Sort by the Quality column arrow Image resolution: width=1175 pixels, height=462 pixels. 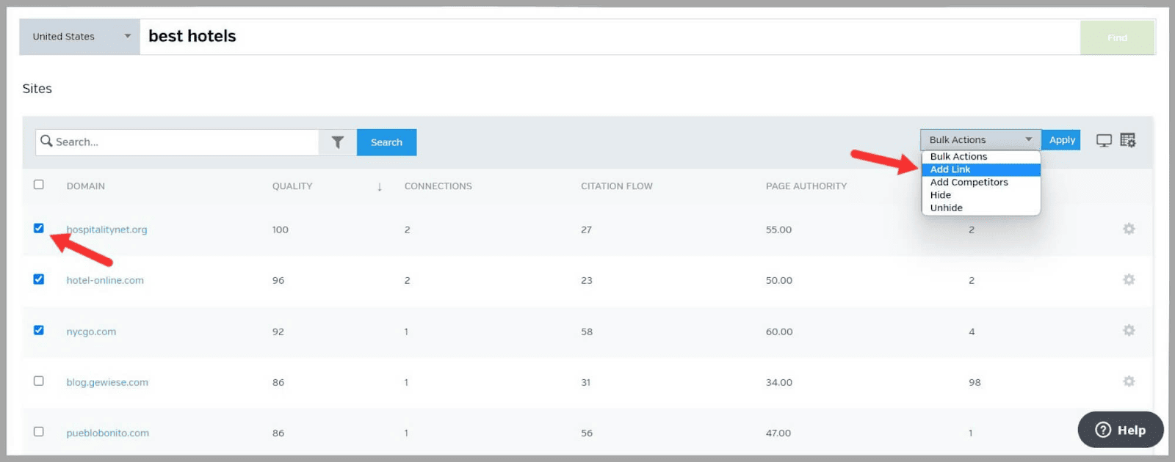tap(380, 187)
